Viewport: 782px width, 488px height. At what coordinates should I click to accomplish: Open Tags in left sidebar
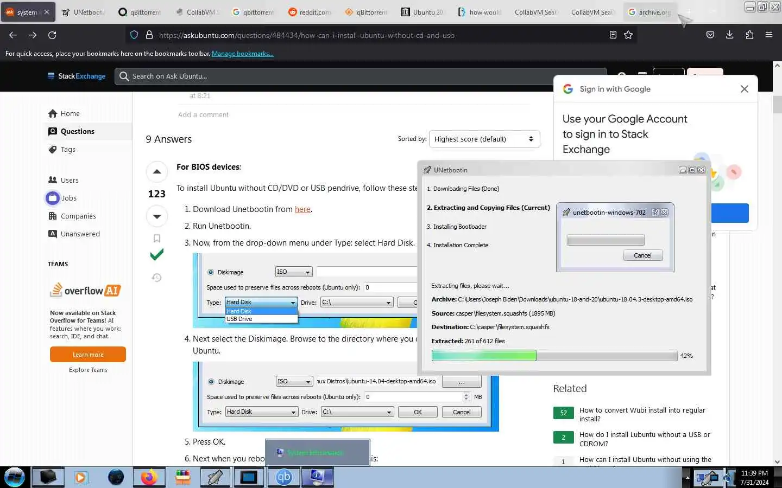(x=62, y=149)
